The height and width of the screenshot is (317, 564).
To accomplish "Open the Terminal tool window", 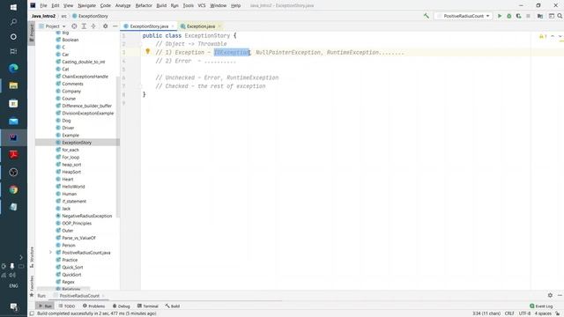I will pyautogui.click(x=148, y=306).
